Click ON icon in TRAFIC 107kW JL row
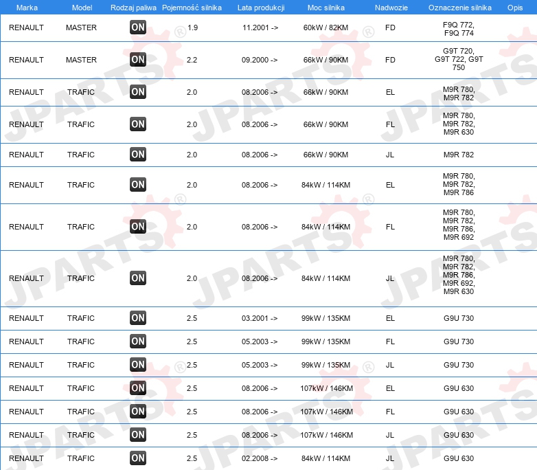Viewport: 537px width, 470px height. coord(138,434)
